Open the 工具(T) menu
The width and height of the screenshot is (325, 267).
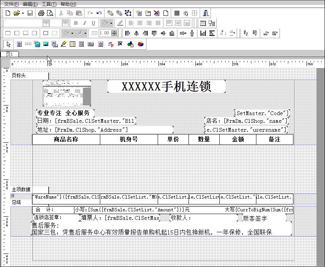point(49,4)
